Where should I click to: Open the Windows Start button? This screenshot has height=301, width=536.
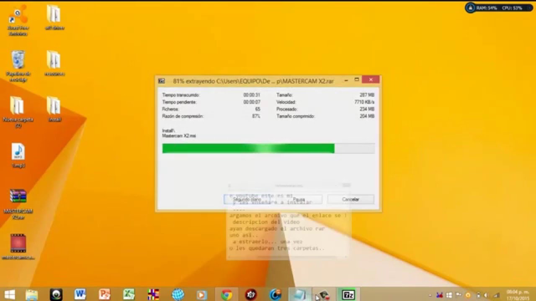point(10,294)
